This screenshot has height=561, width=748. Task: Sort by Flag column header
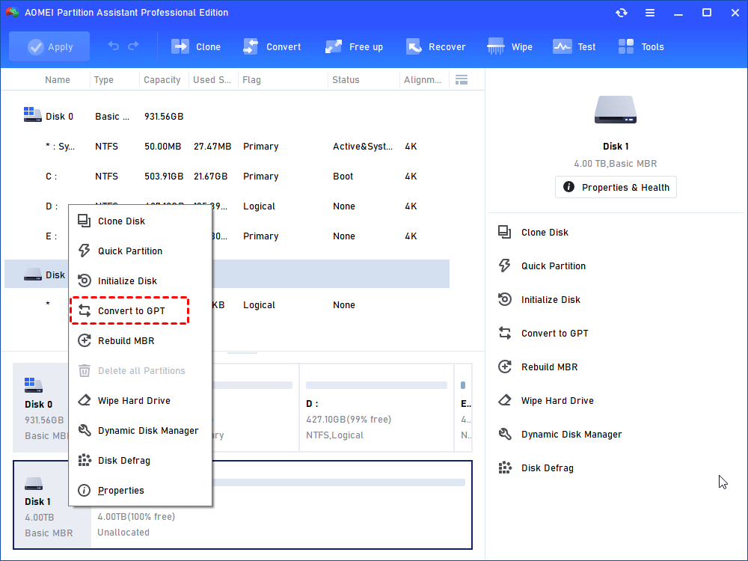click(251, 80)
